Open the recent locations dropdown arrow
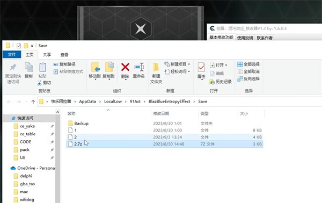The height and width of the screenshot is (203, 322). point(26,102)
